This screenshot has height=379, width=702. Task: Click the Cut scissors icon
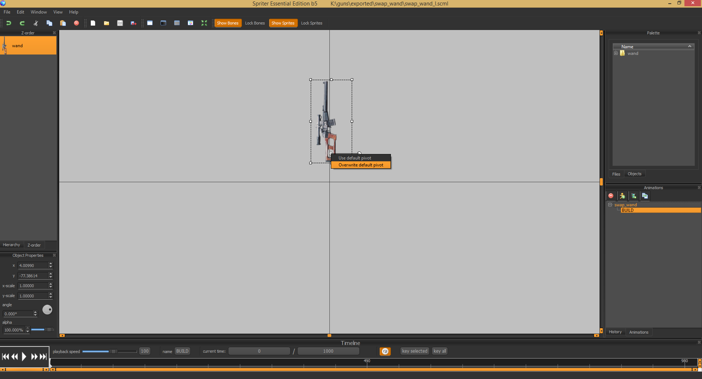[x=36, y=23]
